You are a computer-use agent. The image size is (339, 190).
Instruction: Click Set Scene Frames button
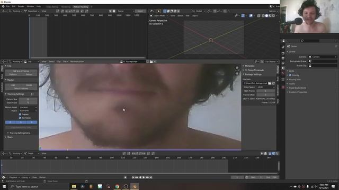(21, 71)
